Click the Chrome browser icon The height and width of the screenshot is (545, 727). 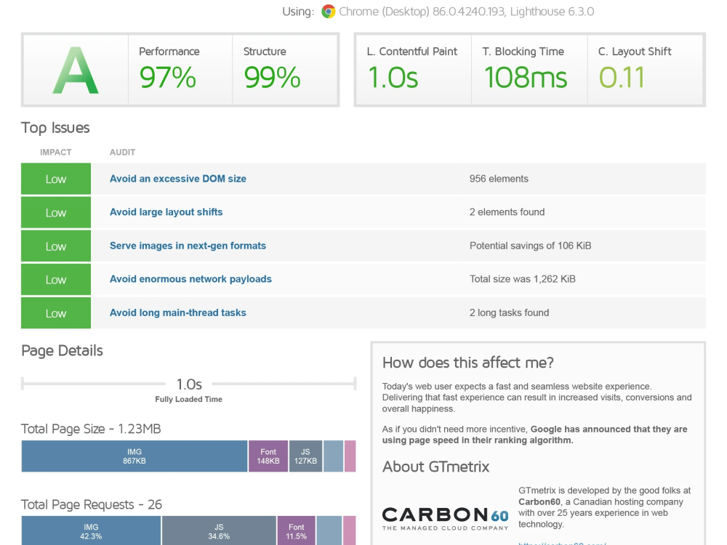[329, 12]
